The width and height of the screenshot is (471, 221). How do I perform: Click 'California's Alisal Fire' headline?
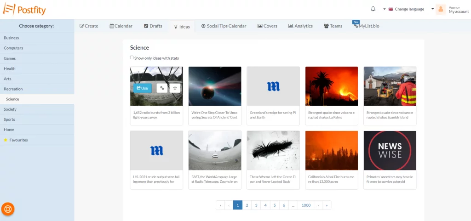click(331, 179)
